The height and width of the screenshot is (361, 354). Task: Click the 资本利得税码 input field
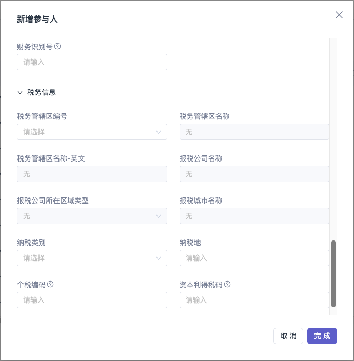pyautogui.click(x=254, y=300)
